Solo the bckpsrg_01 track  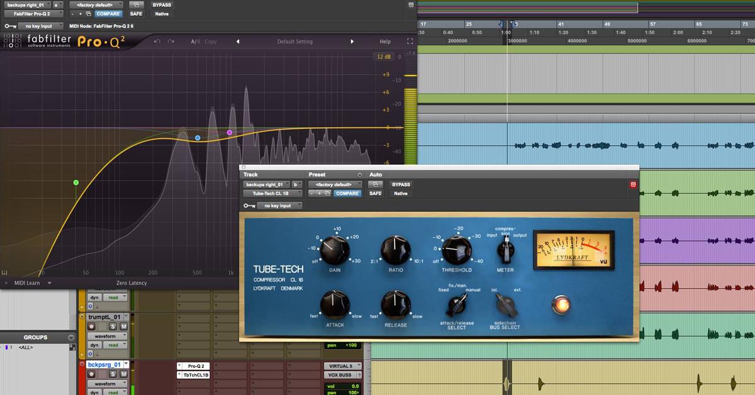(x=113, y=374)
